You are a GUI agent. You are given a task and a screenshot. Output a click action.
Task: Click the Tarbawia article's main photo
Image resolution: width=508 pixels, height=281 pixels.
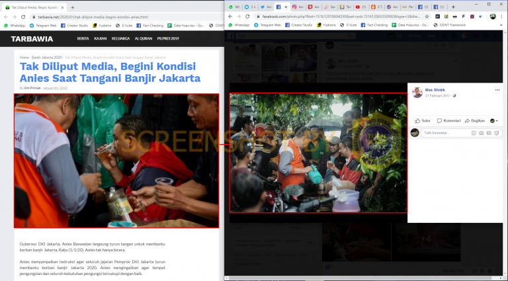pyautogui.click(x=116, y=161)
